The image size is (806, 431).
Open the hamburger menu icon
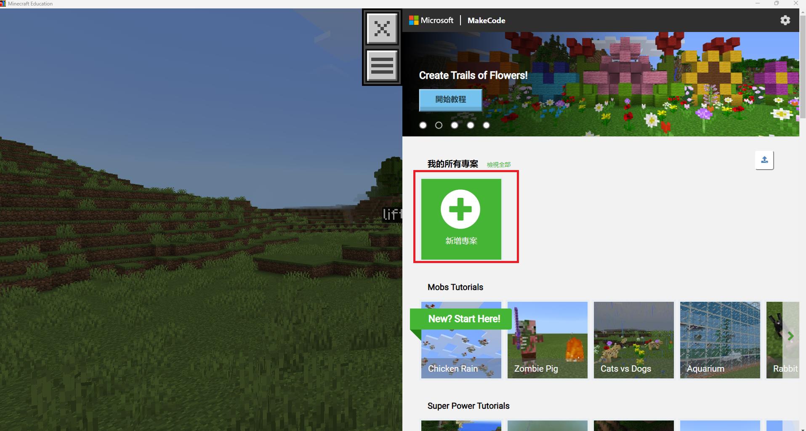point(382,66)
